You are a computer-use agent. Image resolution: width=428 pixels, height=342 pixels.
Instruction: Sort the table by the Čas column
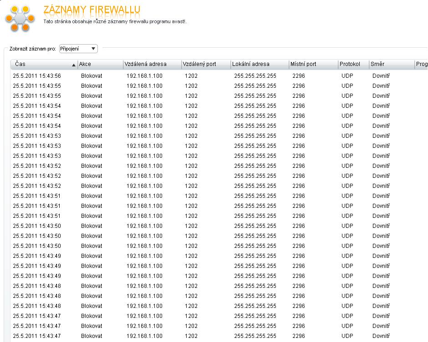pos(44,64)
